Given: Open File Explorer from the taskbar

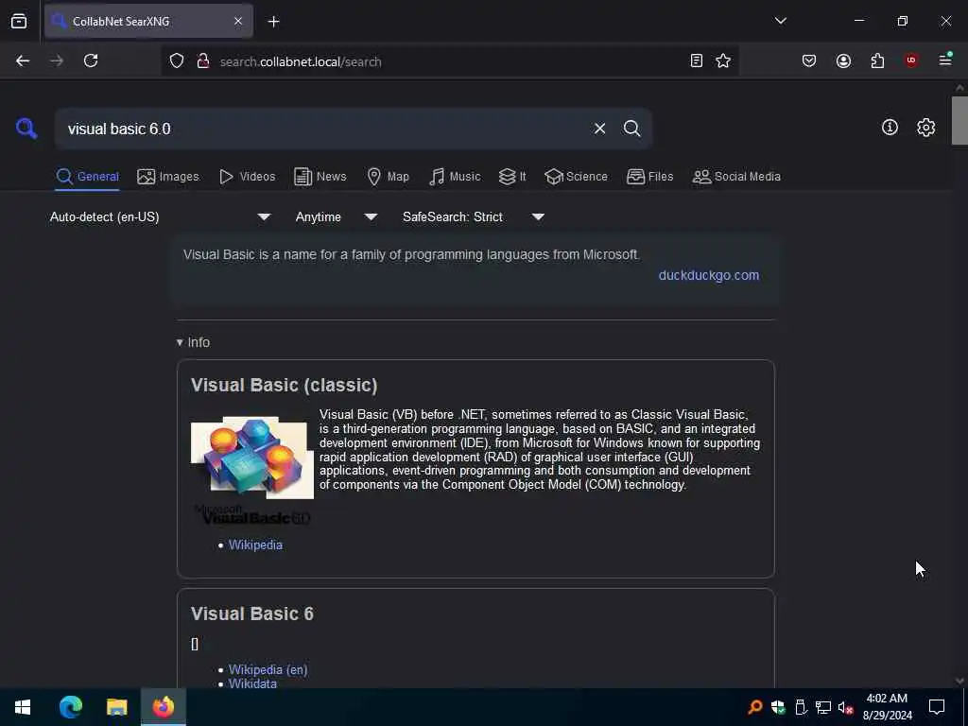Looking at the screenshot, I should [116, 707].
